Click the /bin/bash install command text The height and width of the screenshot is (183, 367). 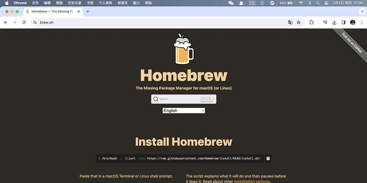[x=180, y=158]
